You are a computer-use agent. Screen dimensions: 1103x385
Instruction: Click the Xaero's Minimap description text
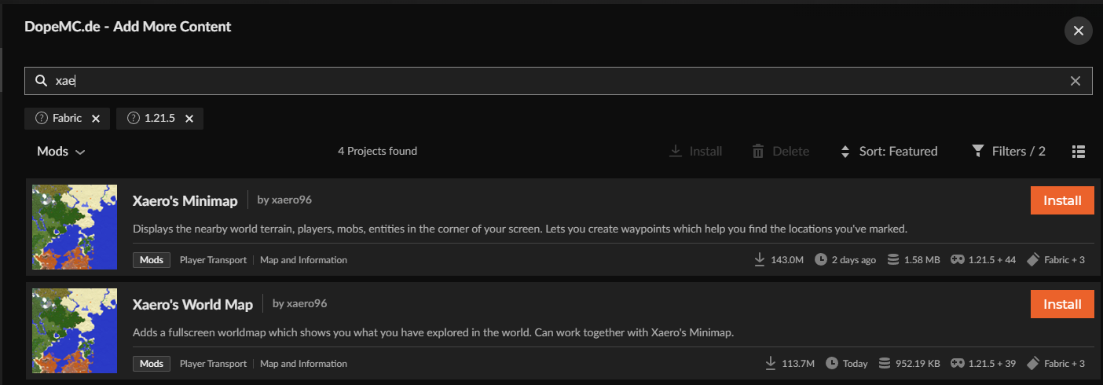[x=520, y=229]
